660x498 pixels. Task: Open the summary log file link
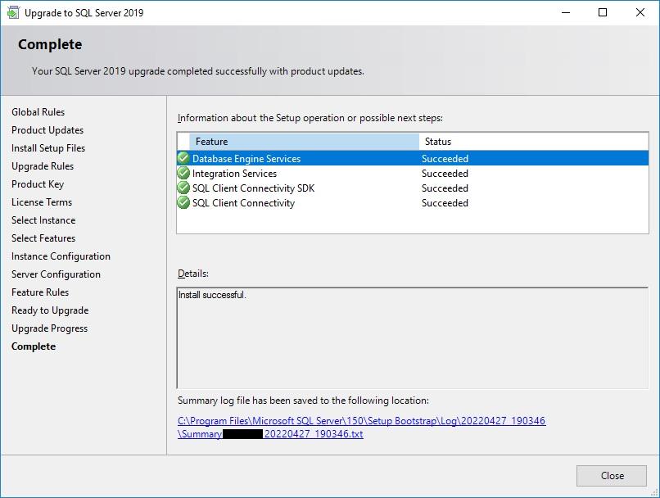coord(361,421)
